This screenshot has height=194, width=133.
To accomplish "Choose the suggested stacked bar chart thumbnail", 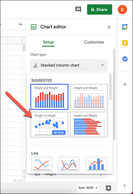I will [89, 125].
